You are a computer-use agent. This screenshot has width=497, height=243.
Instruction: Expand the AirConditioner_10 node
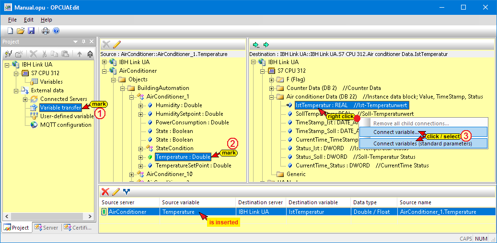[x=131, y=174]
